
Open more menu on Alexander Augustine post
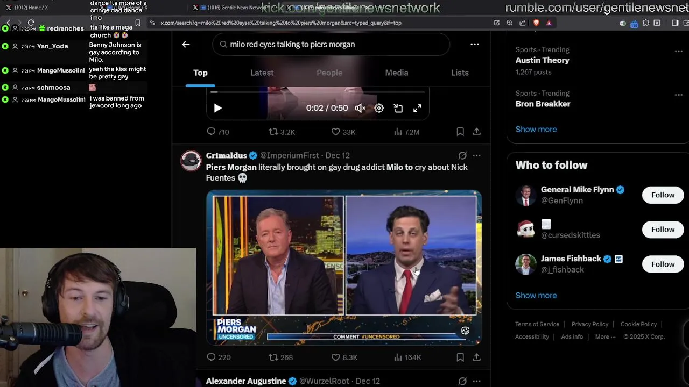click(476, 381)
